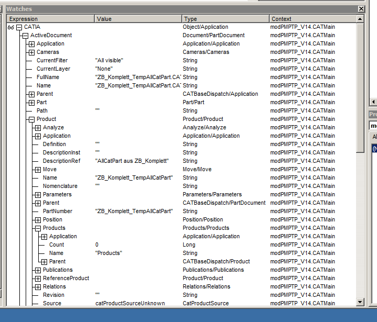Select the FullName row
Viewport: 377px width, 322px height.
tap(182, 77)
